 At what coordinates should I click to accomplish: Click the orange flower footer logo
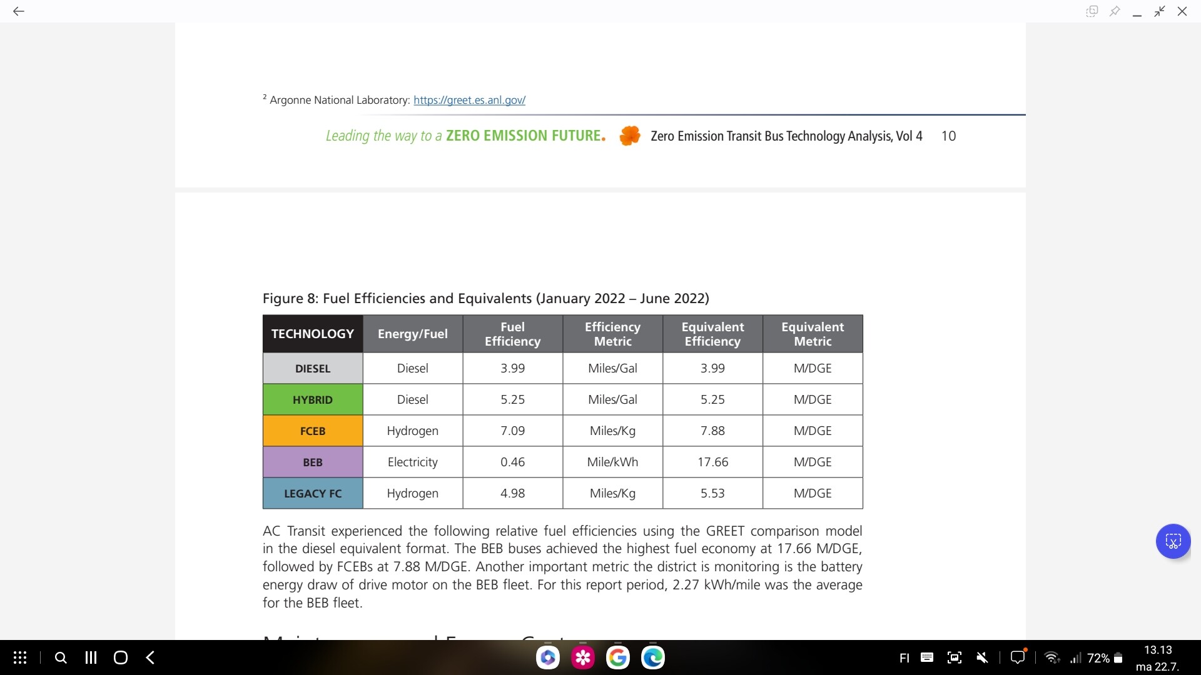click(x=630, y=136)
